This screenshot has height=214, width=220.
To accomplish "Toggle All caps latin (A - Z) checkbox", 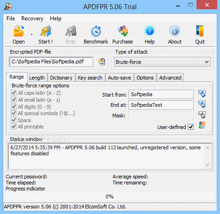I will click(x=14, y=93).
